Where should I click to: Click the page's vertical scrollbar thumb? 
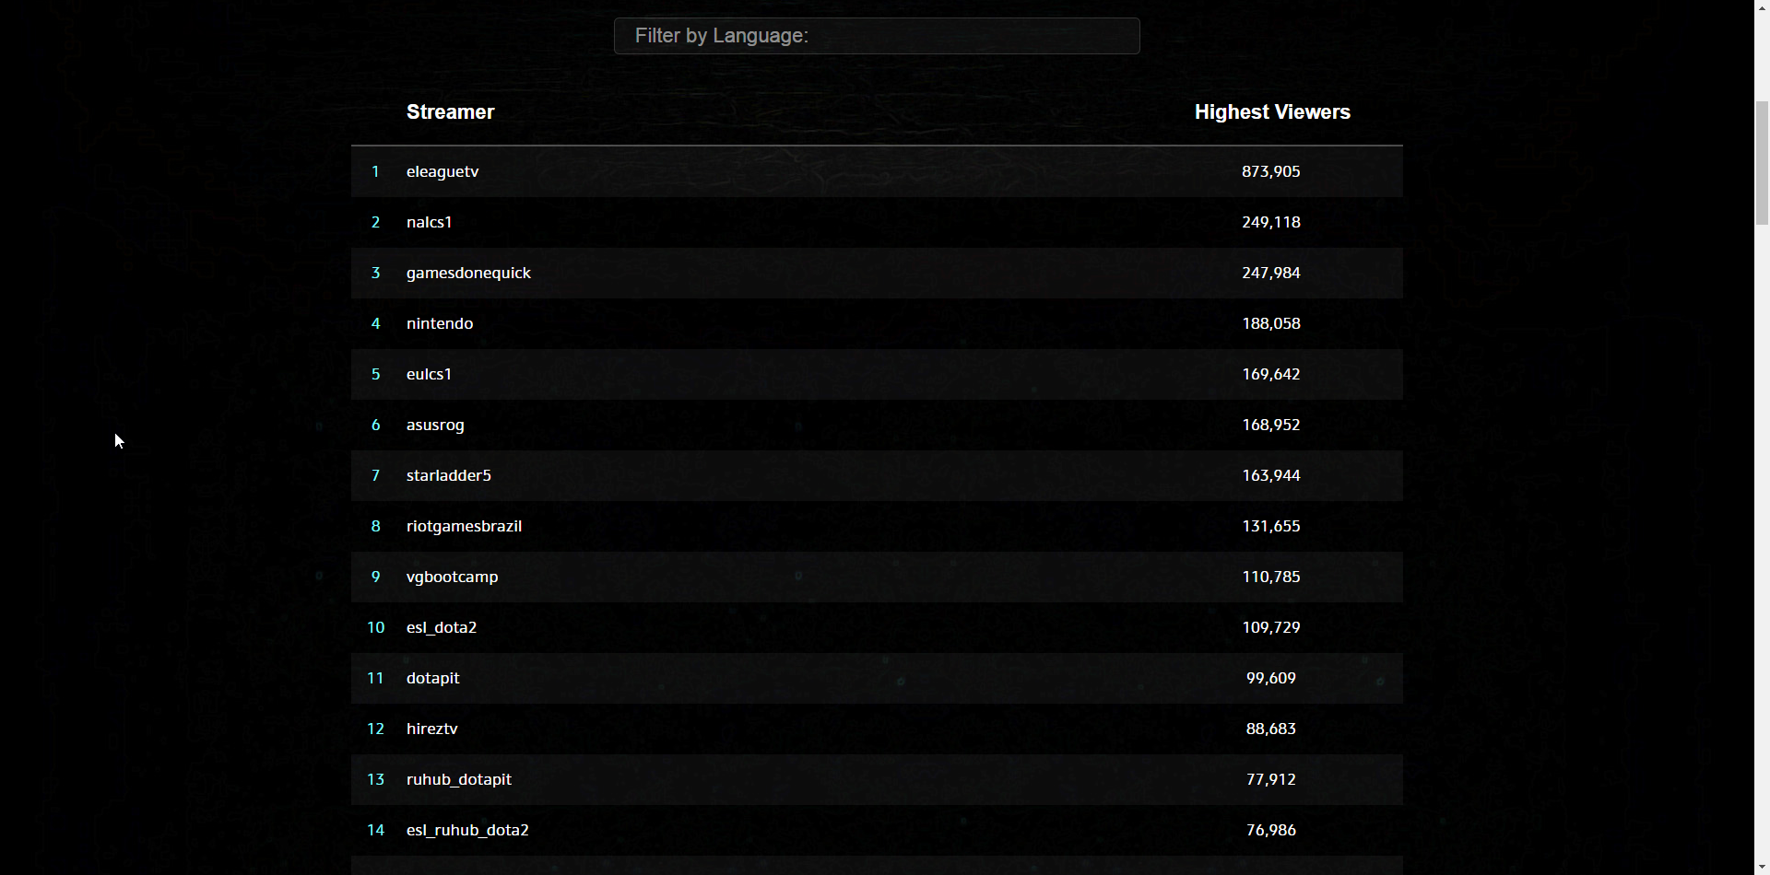coord(1762,162)
